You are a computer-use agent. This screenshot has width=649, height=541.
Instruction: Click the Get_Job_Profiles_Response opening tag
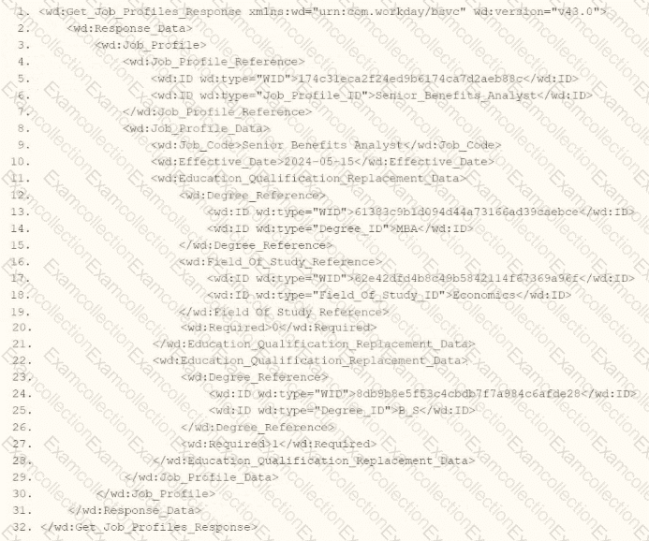323,11
